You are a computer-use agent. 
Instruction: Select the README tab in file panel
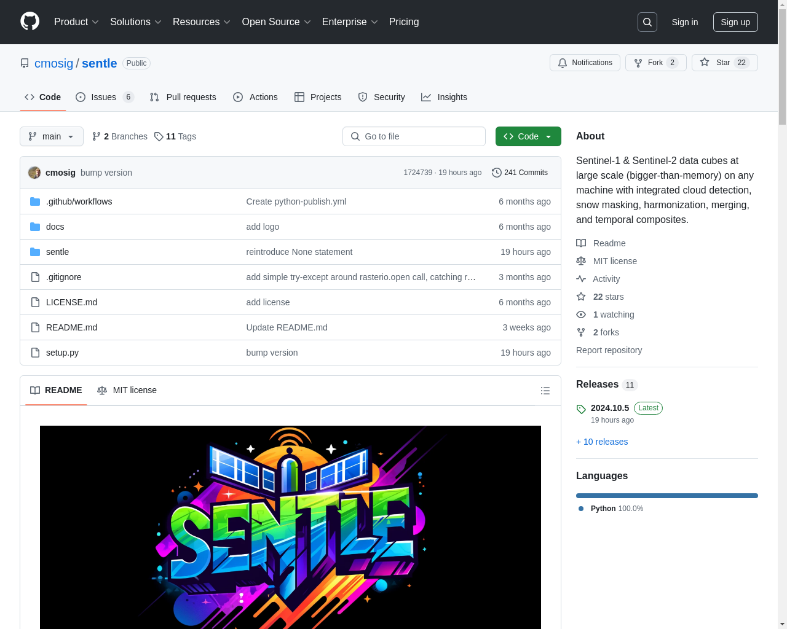[56, 390]
